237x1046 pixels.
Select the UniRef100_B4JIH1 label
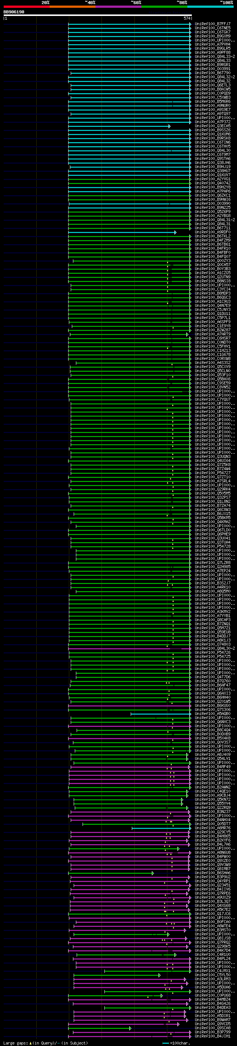click(x=213, y=1036)
